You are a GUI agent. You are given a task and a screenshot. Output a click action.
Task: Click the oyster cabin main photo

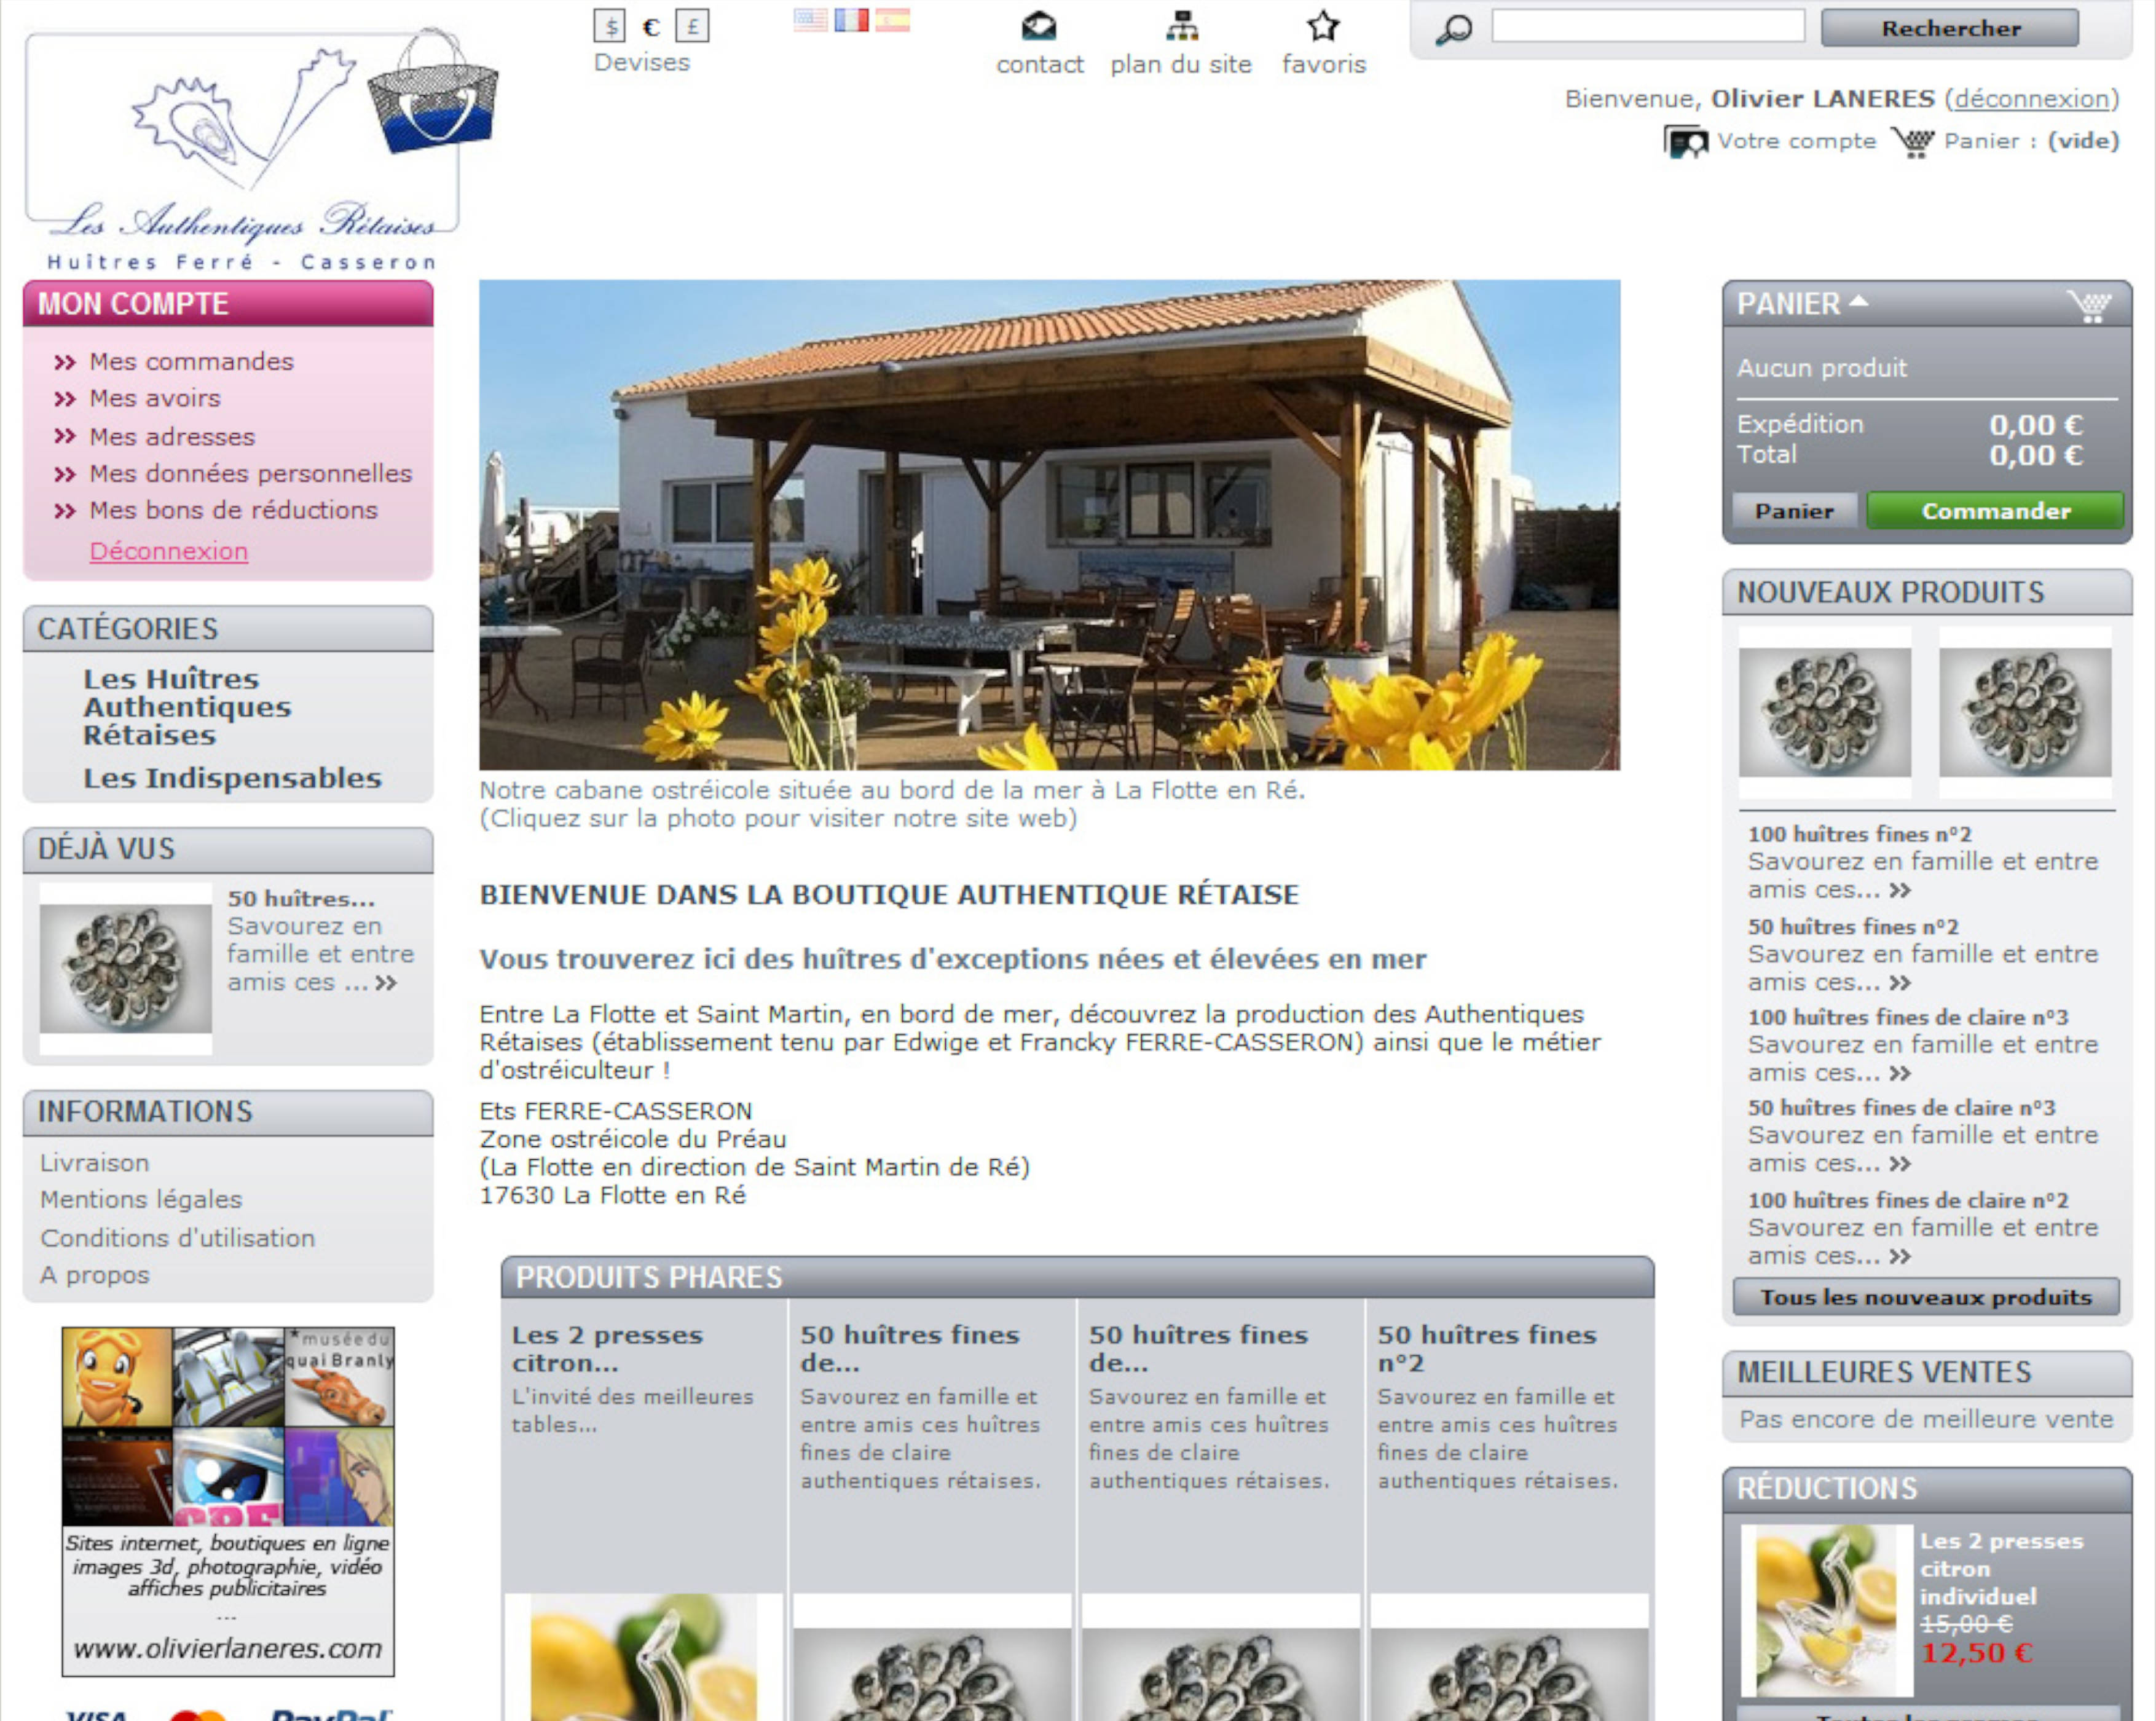click(1049, 525)
